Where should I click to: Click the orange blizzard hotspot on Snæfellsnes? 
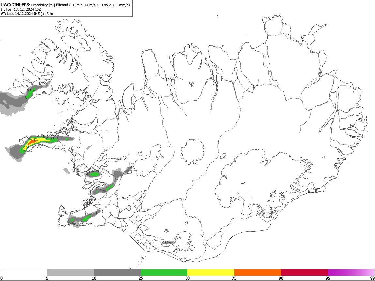(31, 142)
